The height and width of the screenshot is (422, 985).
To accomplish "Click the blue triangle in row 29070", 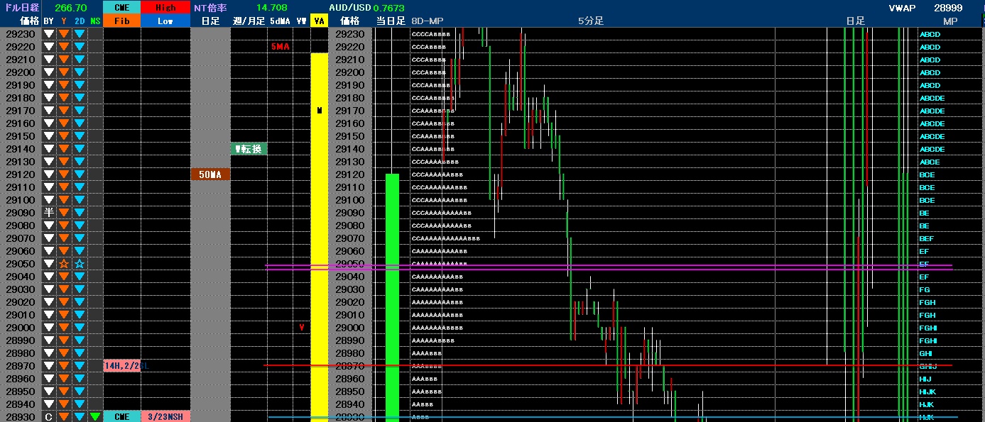I will [80, 238].
